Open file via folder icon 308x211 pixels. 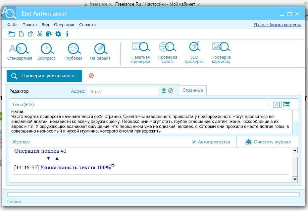[x=12, y=34]
